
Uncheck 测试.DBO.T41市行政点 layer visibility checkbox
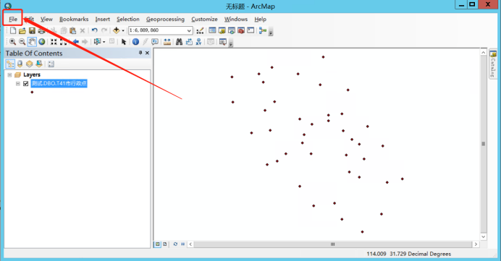[26, 84]
